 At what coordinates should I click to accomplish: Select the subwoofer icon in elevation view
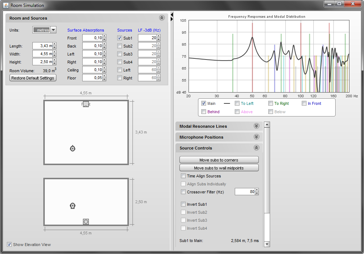pyautogui.click(x=86, y=222)
